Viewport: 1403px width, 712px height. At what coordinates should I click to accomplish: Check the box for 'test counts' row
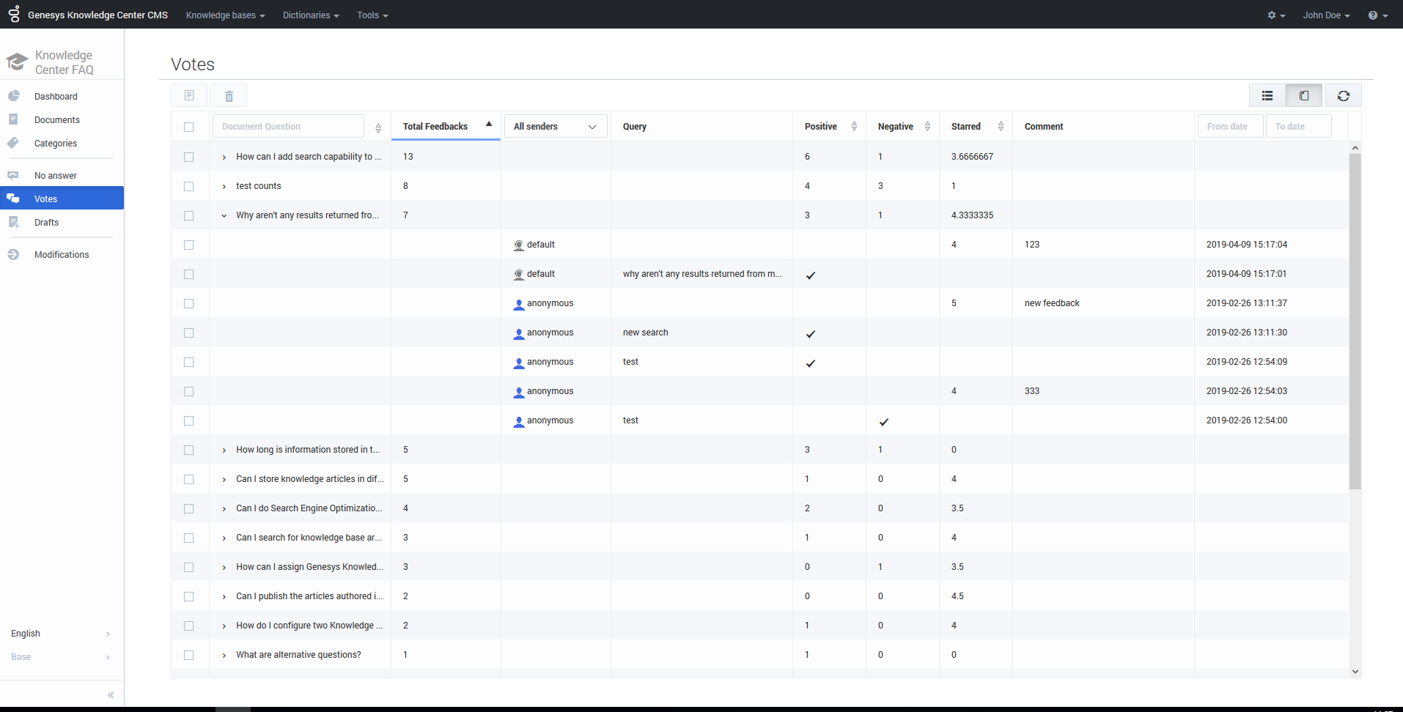(x=189, y=186)
